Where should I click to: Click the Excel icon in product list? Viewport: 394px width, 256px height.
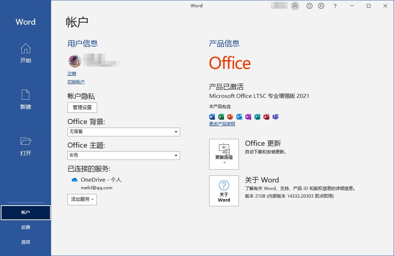[x=221, y=117]
